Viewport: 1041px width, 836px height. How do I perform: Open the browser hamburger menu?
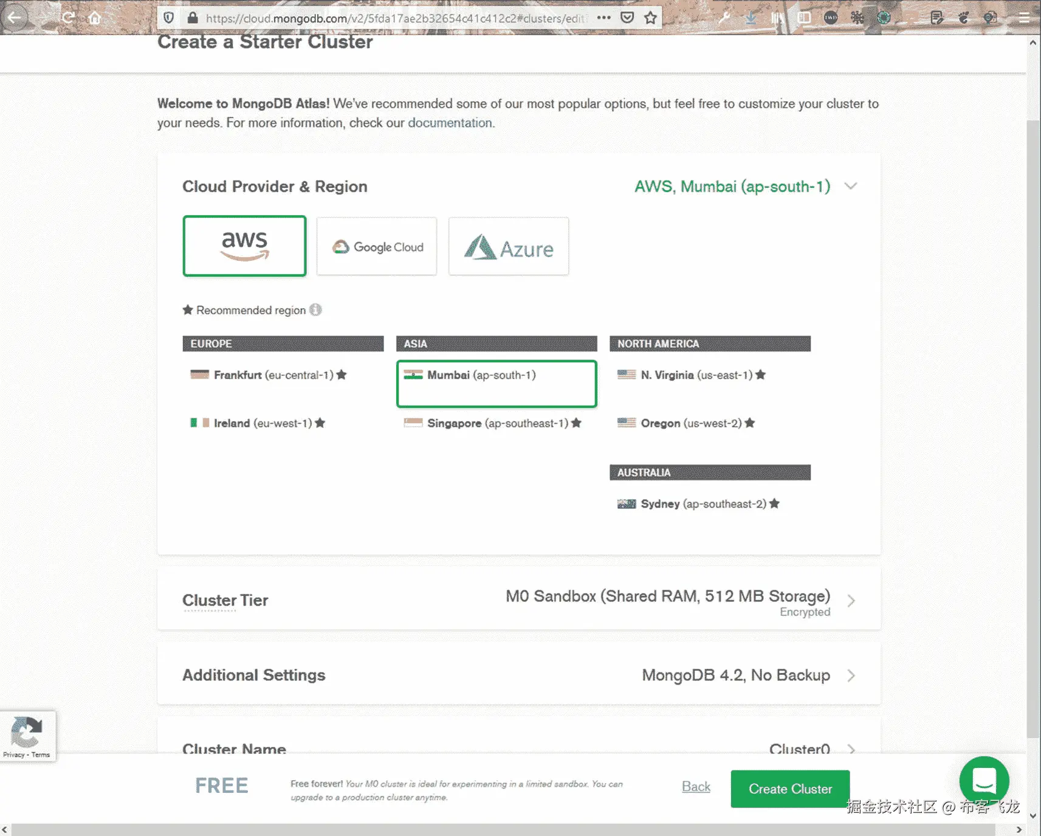click(1024, 18)
